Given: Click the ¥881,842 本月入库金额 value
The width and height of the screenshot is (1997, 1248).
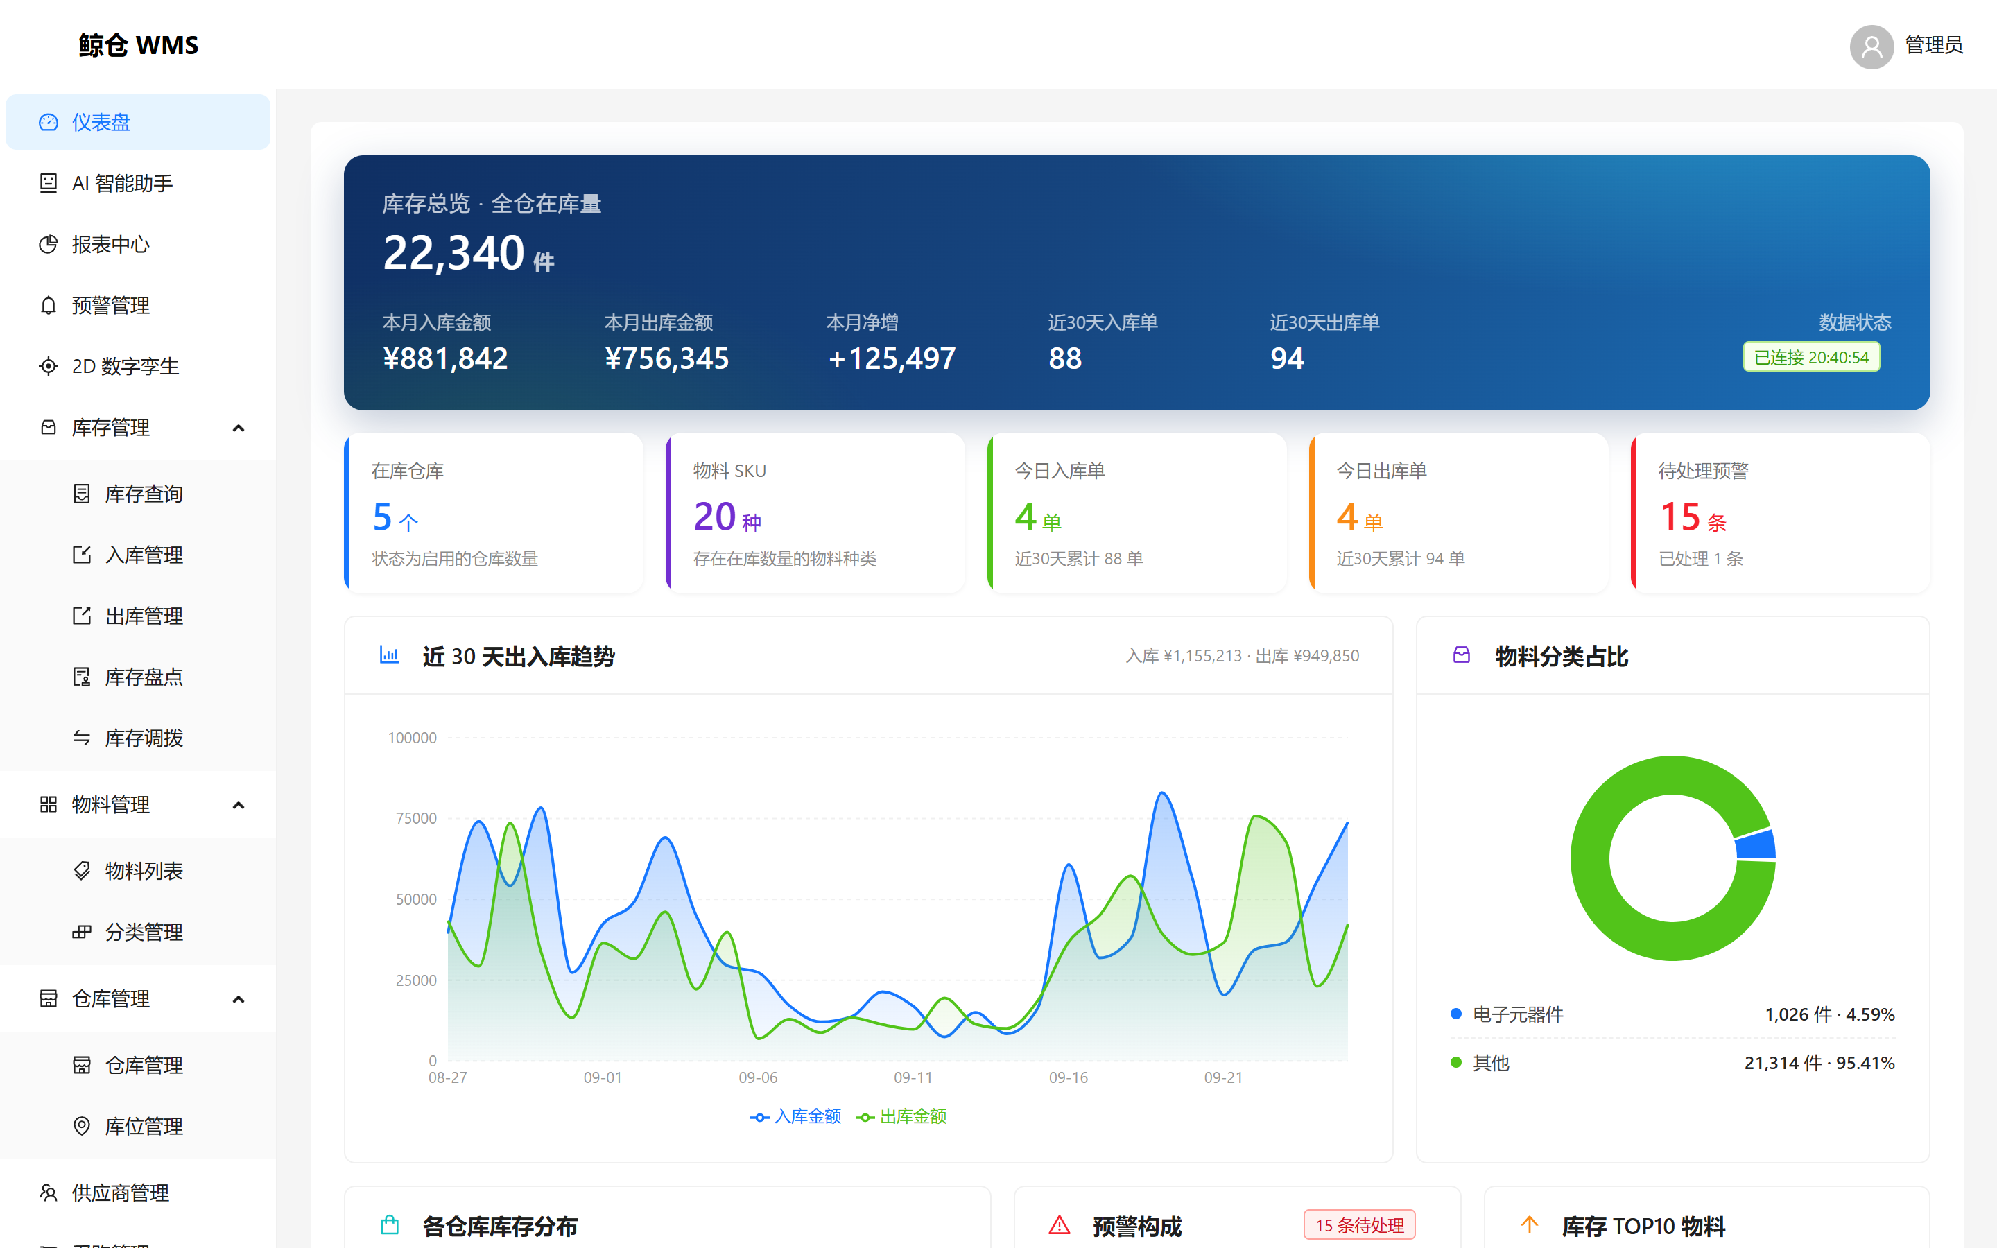Looking at the screenshot, I should 446,359.
